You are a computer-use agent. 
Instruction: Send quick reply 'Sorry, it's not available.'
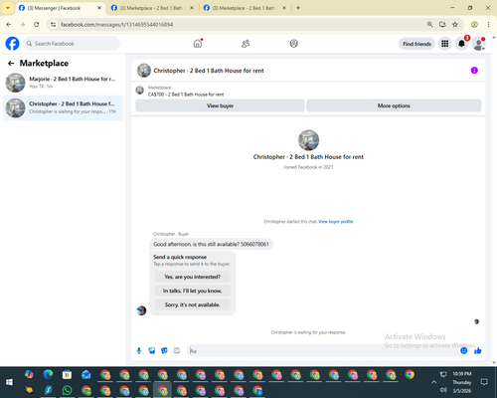point(192,304)
